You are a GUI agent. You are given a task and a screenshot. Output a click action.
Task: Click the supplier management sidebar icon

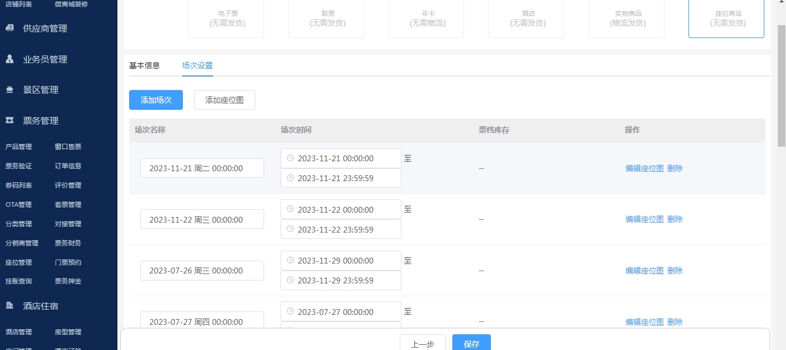coord(10,28)
